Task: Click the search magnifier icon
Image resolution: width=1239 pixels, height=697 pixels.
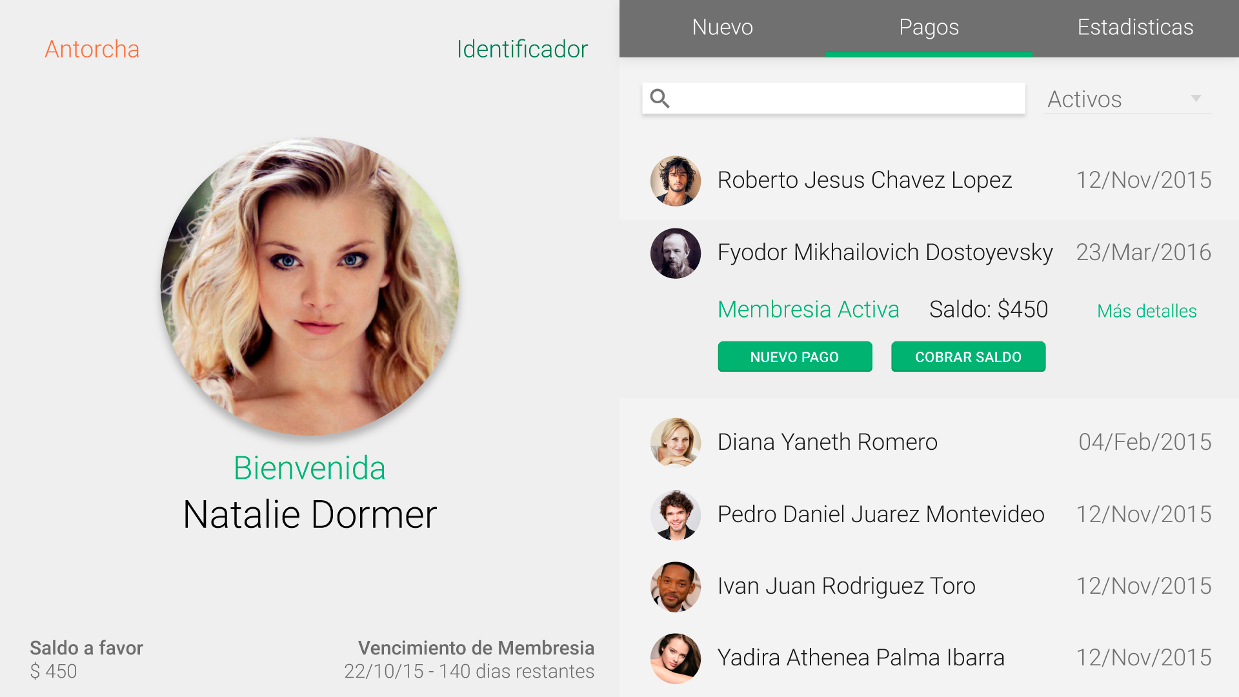Action: (x=660, y=98)
